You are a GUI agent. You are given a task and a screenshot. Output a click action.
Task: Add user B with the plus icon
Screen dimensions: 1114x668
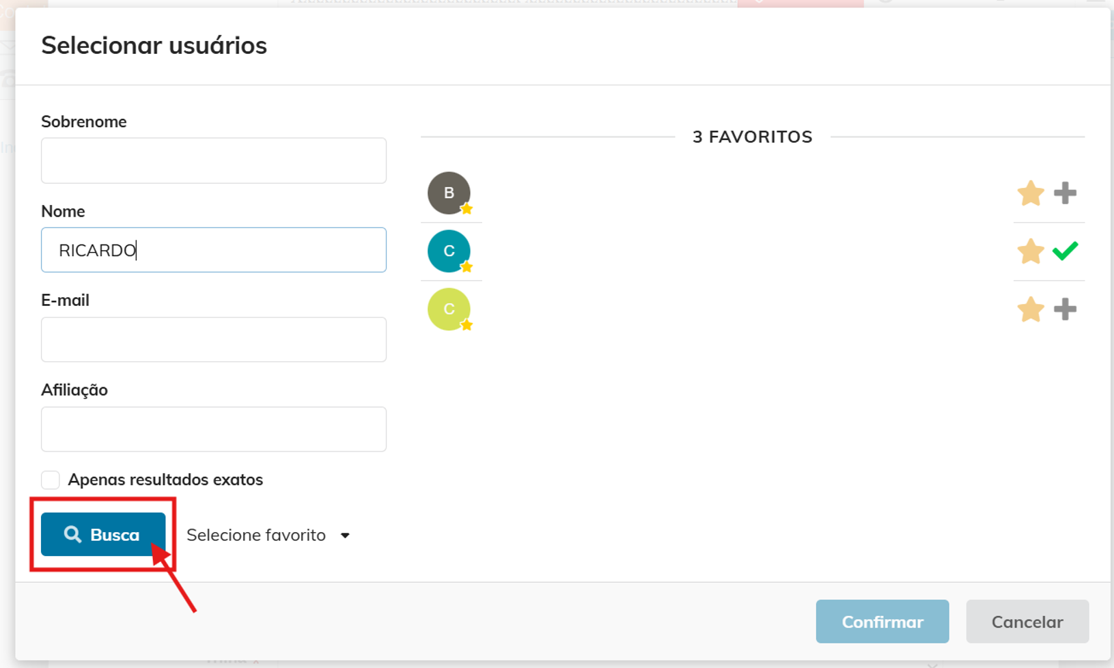coord(1065,193)
